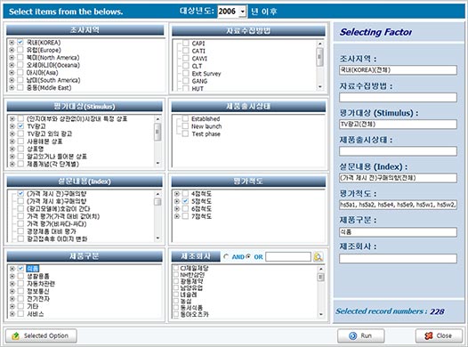Check the 유럽(Europe) region checkbox
This screenshot has height=347, width=468.
[x=20, y=50]
